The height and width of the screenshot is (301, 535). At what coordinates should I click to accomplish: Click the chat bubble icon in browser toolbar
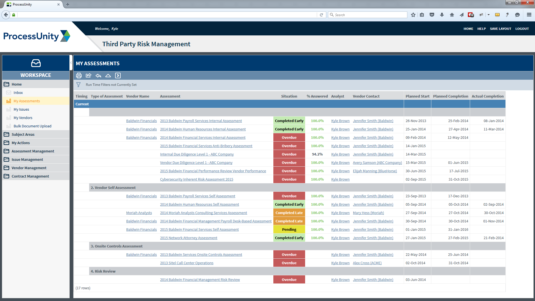tap(517, 15)
